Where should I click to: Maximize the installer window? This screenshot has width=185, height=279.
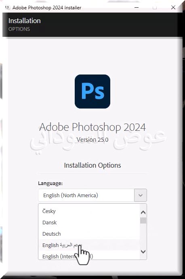point(155,7)
